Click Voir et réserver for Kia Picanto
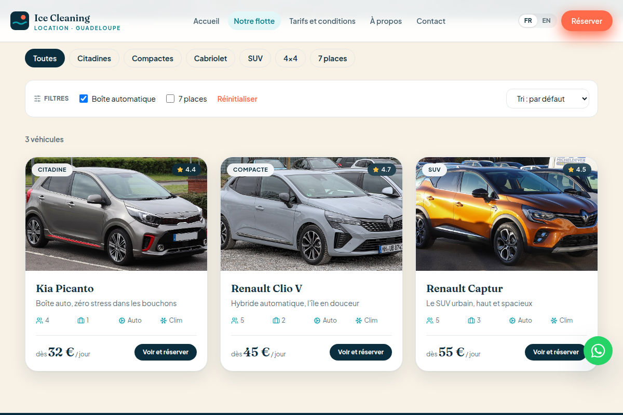The image size is (623, 415). click(166, 352)
